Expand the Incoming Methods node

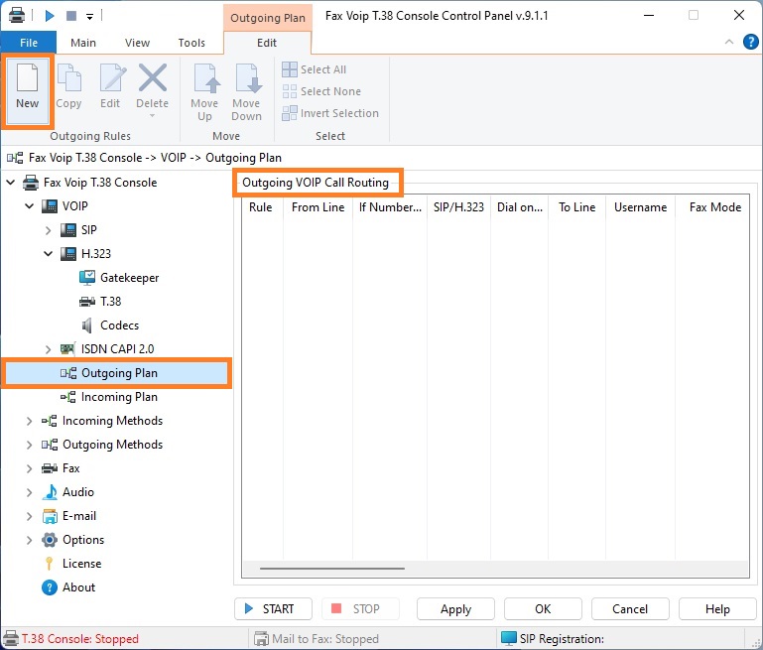pyautogui.click(x=29, y=421)
